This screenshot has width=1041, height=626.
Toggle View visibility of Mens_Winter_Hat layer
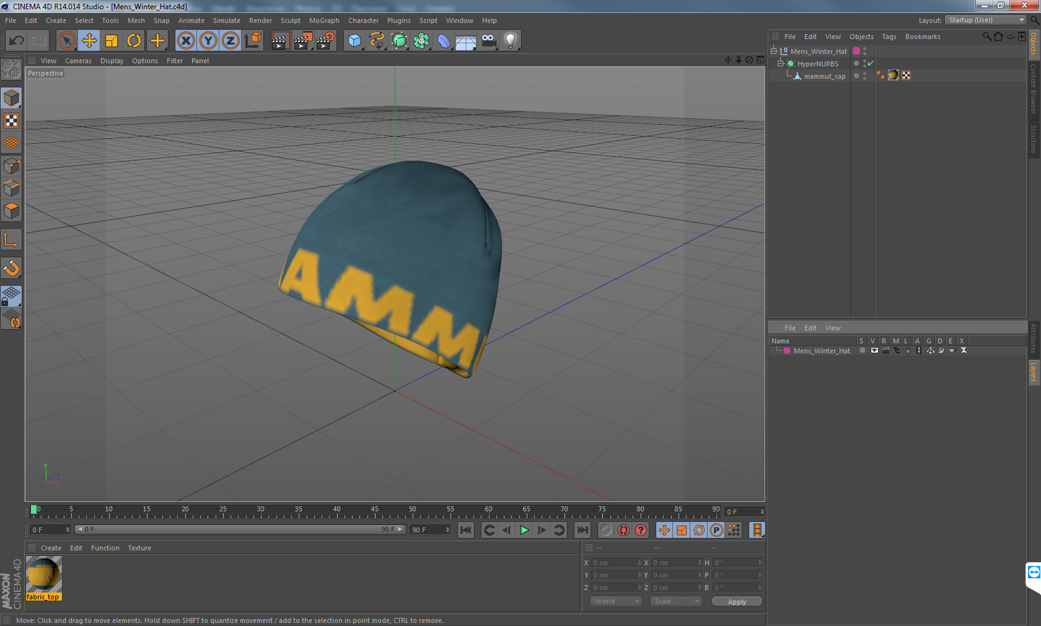[874, 350]
